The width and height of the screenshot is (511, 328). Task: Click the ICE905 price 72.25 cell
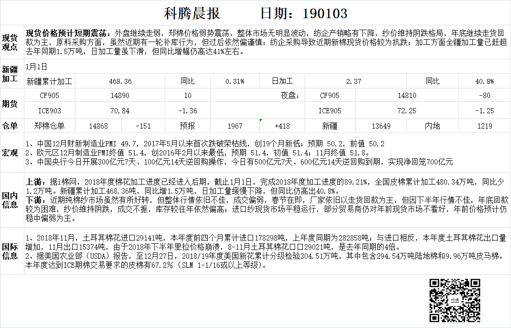pos(407,110)
